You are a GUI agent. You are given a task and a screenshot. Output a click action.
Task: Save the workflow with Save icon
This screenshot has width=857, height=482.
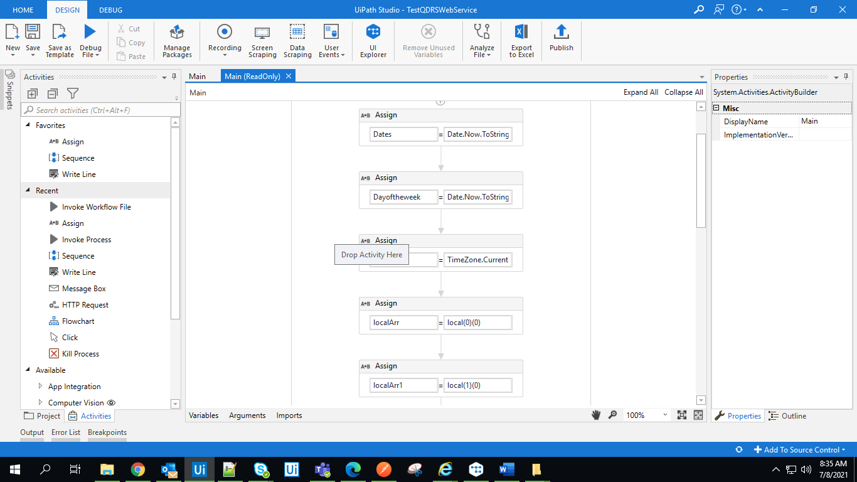click(x=33, y=33)
